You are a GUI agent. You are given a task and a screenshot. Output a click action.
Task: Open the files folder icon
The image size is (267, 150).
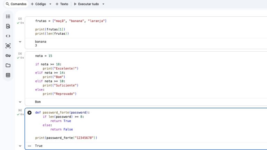click(8, 65)
